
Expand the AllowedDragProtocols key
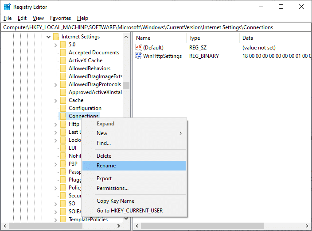56,85
